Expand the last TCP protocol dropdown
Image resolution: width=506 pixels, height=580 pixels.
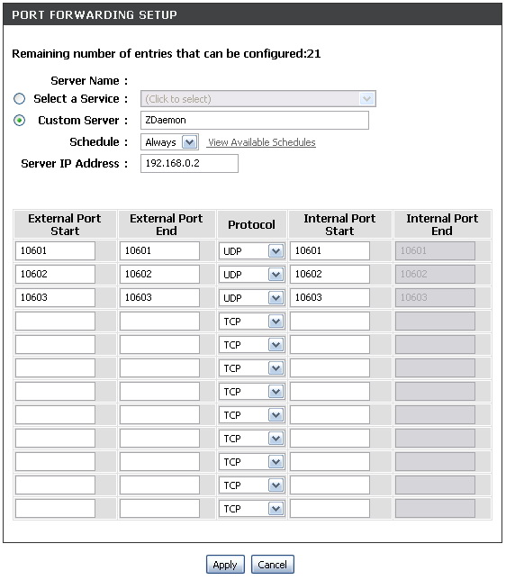(x=251, y=509)
